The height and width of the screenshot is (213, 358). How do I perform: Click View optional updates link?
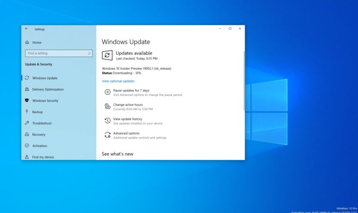118,81
